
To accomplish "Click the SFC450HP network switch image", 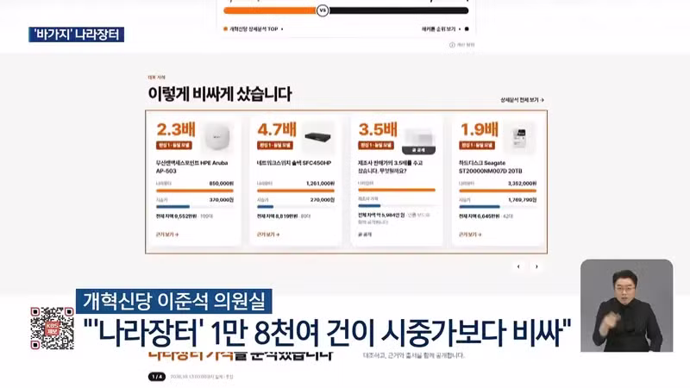I will click(x=317, y=137).
